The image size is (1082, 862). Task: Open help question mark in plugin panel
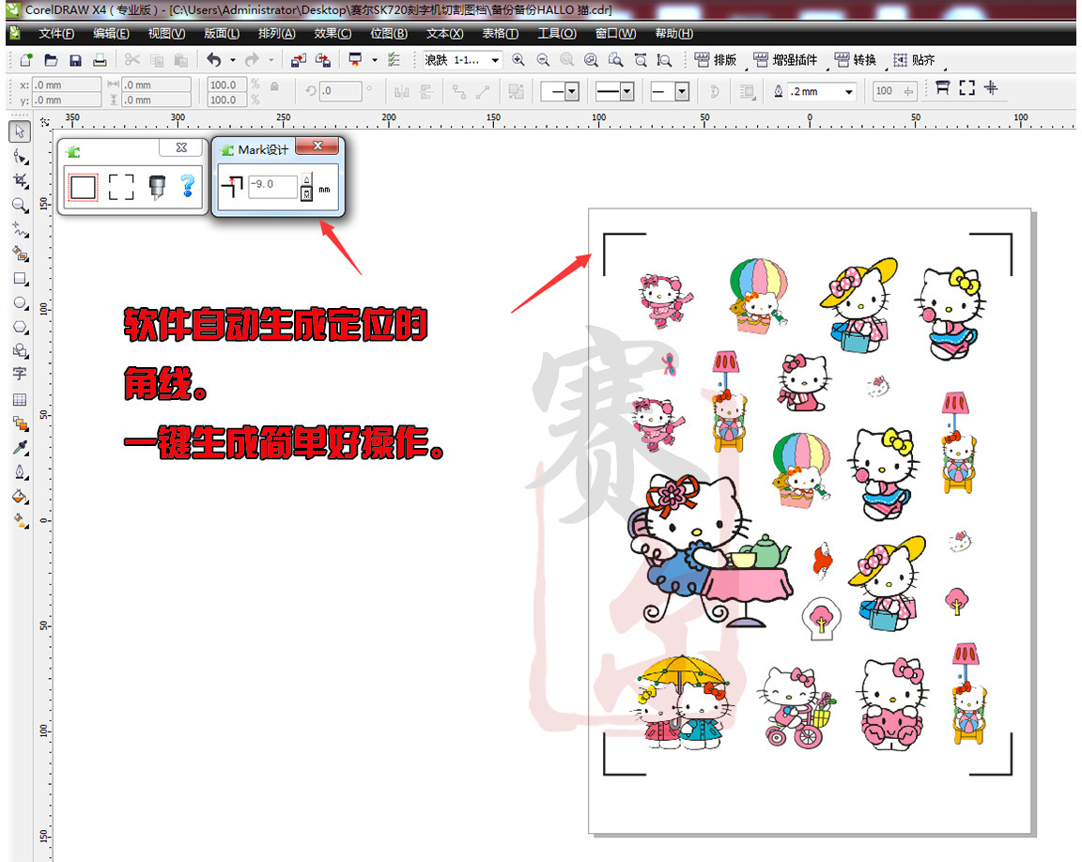[x=188, y=186]
